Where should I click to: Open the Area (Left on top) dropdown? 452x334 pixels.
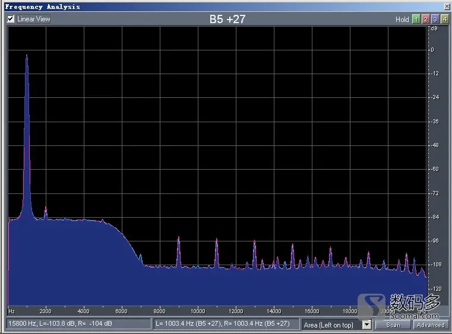coord(366,325)
